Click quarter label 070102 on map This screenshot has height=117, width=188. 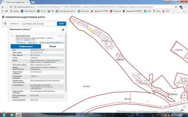(179, 50)
